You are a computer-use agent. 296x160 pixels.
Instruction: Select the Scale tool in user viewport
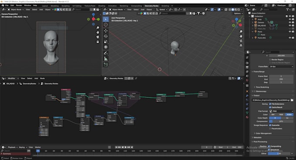point(106,42)
